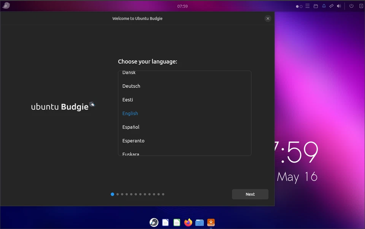Screen dimensions: 365x229
Task: Select Esperanto from the language choices
Action: pos(133,140)
